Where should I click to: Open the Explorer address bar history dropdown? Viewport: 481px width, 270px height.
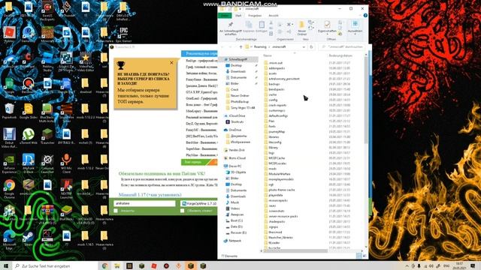[304, 46]
